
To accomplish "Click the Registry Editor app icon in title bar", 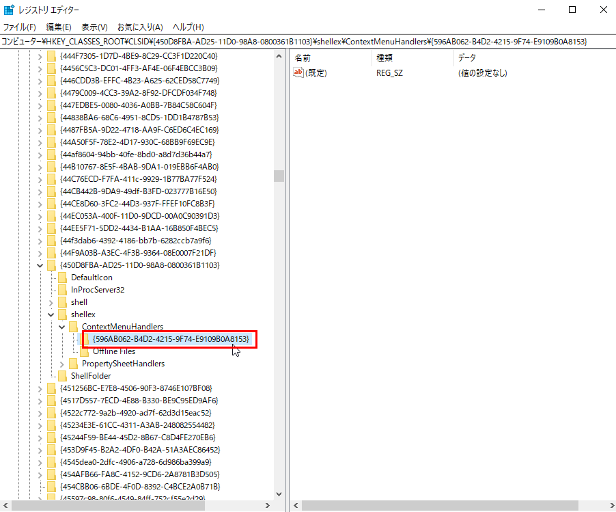I will pos(9,10).
